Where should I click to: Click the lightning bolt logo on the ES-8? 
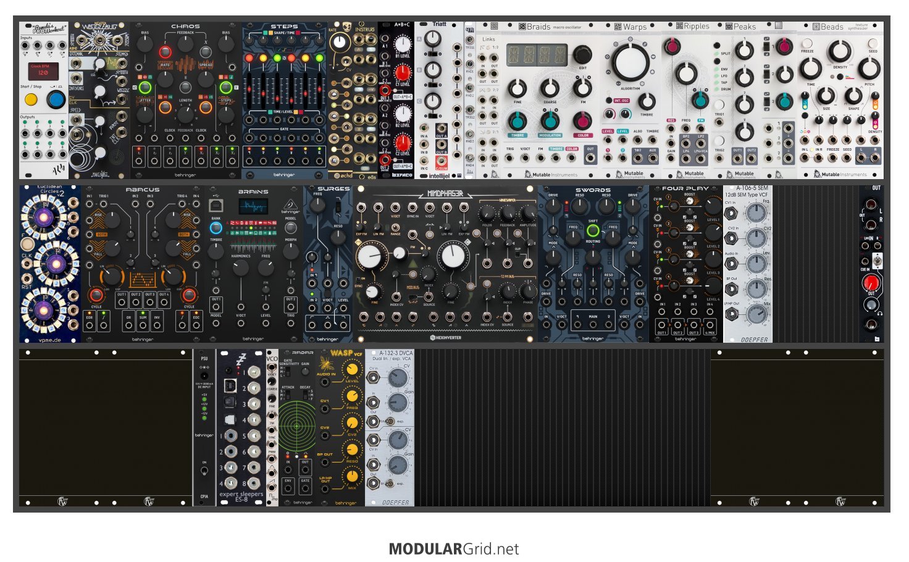coord(241,360)
